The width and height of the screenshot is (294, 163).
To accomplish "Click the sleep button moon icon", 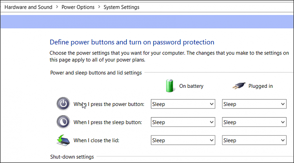I will click(63, 122).
